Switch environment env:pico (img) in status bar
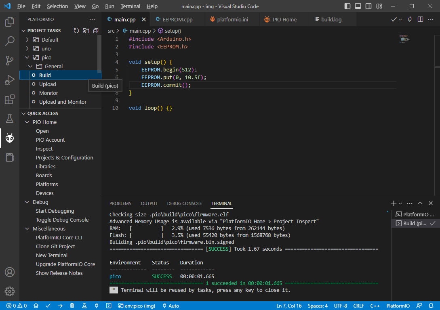This screenshot has height=310, width=440. pyautogui.click(x=137, y=306)
